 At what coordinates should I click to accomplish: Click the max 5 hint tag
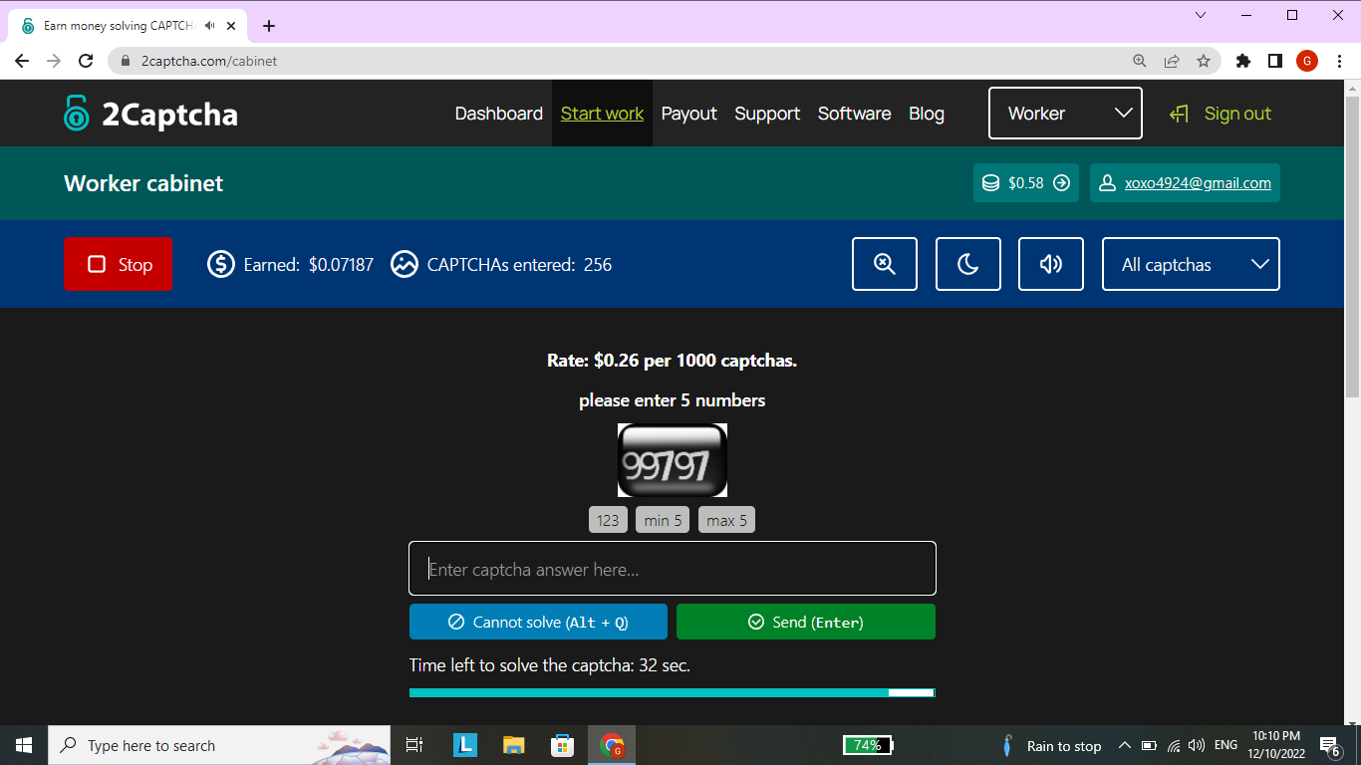[726, 520]
